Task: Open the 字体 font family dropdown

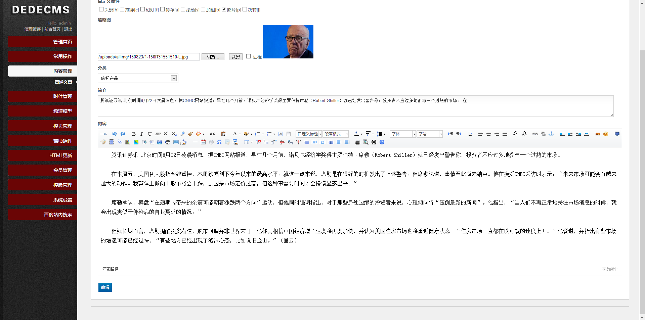Action: point(403,134)
